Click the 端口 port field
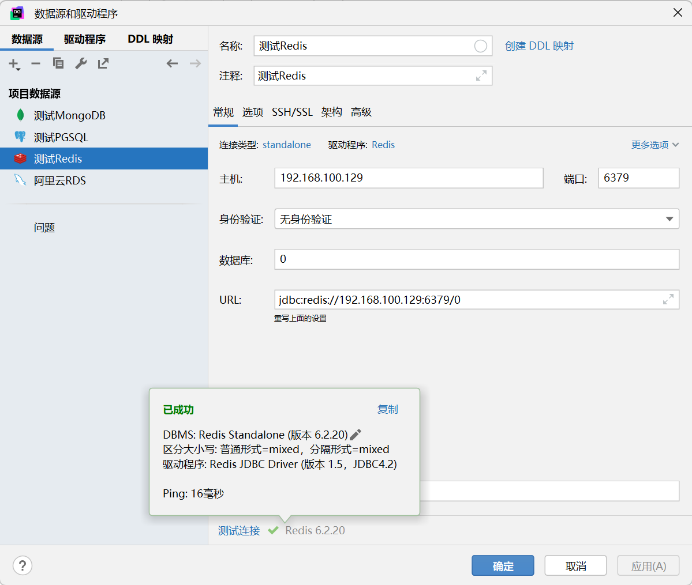This screenshot has height=585, width=692. pos(638,178)
